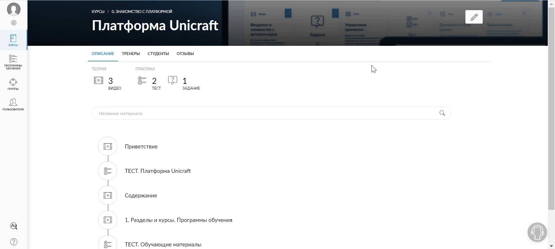The width and height of the screenshot is (555, 249).
Task: Open the Группы sidebar section
Action: 13,84
